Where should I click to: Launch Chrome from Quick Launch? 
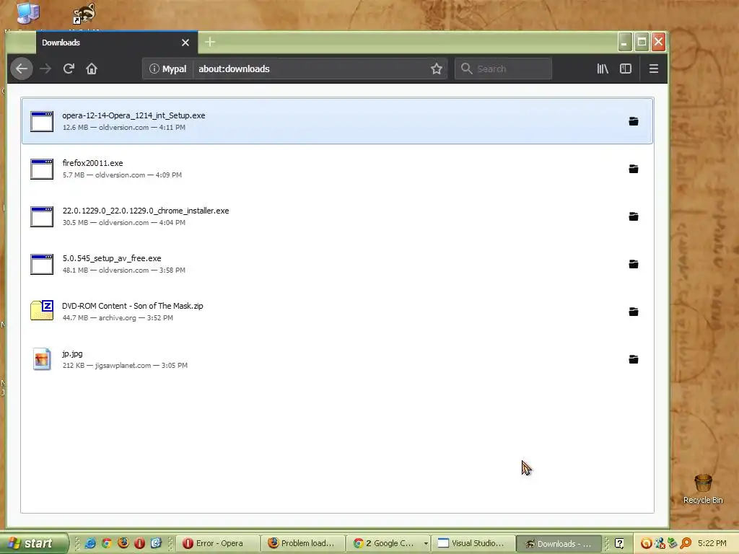click(x=107, y=543)
